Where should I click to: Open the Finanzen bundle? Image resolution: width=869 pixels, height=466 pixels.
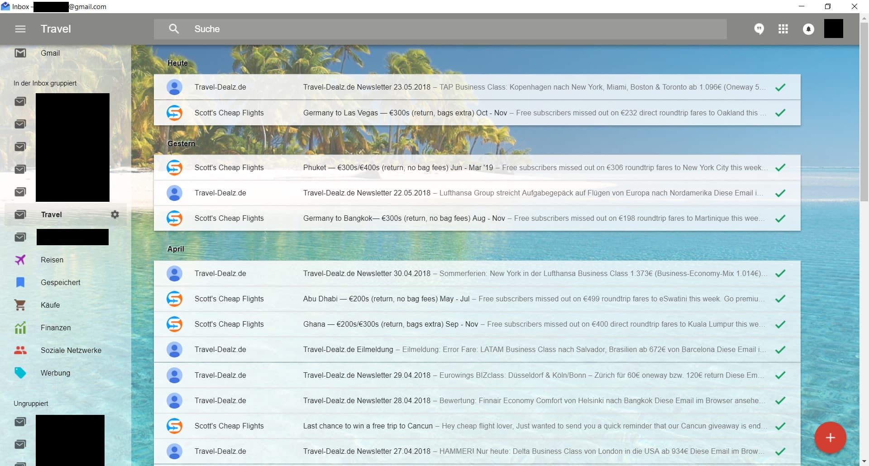(66, 328)
